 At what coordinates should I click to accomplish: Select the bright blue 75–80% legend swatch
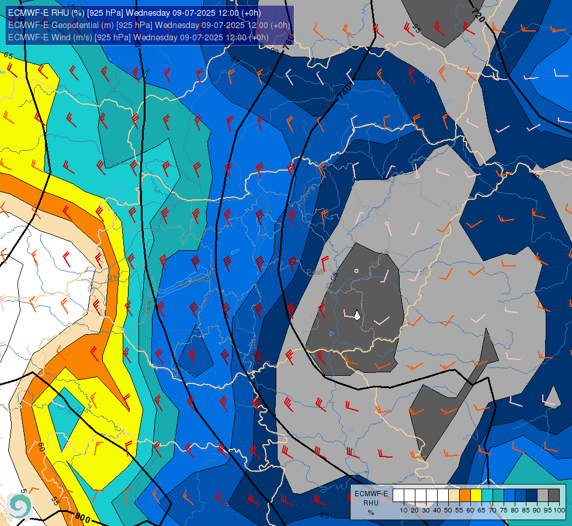point(509,496)
